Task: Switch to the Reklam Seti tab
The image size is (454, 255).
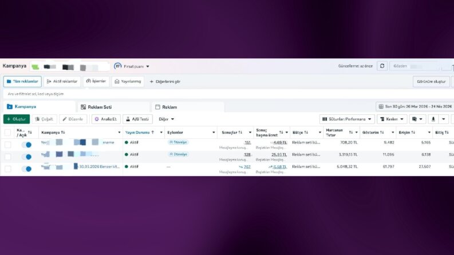Action: (113, 107)
